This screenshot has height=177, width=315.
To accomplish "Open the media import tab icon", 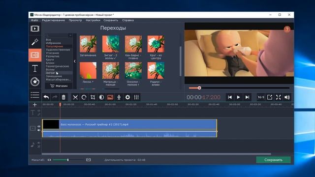I will pos(35,29).
